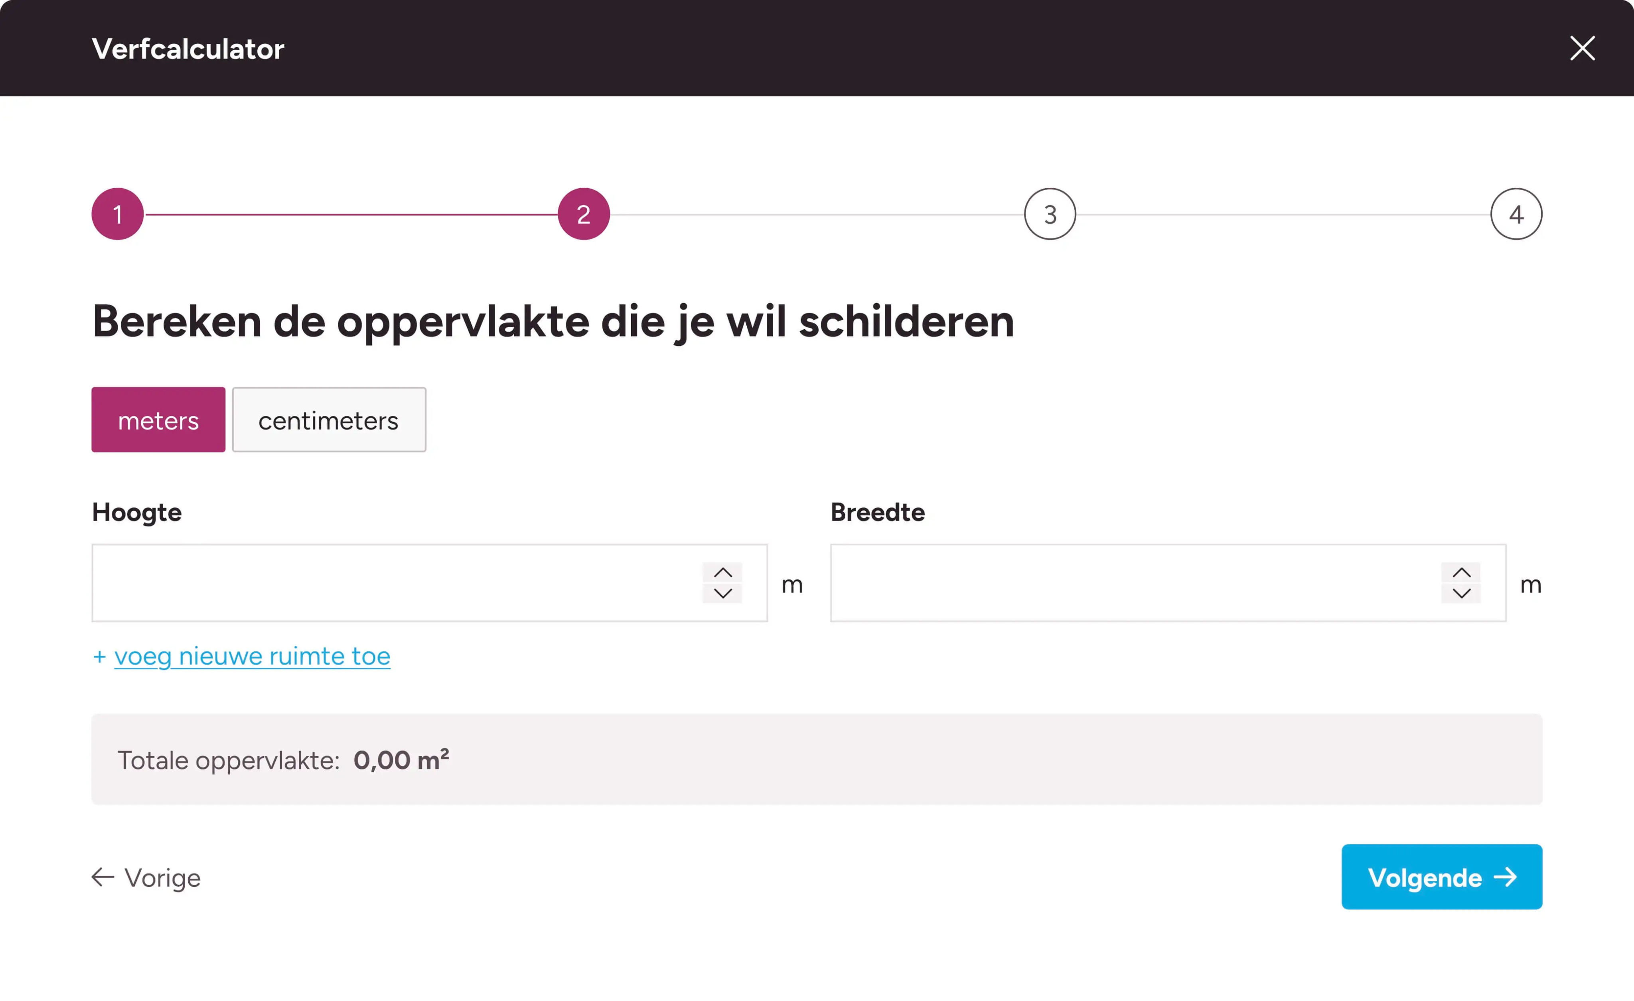The width and height of the screenshot is (1634, 1001).
Task: Select the meters unit toggle
Action: click(x=158, y=420)
